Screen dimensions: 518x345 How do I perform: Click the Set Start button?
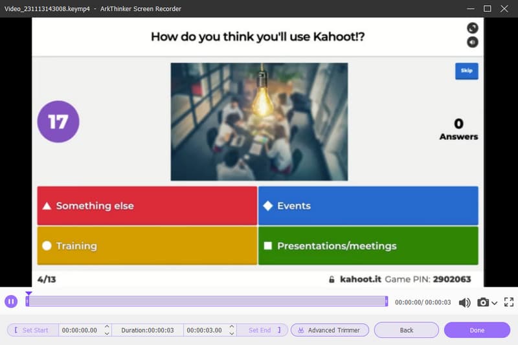[32, 330]
